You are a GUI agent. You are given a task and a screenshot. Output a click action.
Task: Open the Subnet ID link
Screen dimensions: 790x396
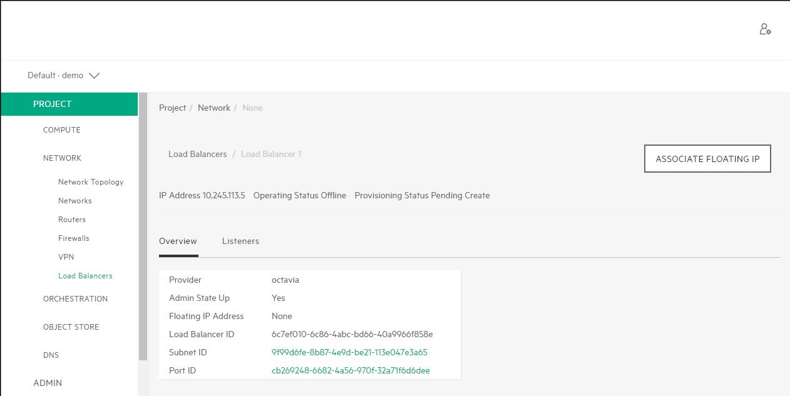tap(349, 353)
